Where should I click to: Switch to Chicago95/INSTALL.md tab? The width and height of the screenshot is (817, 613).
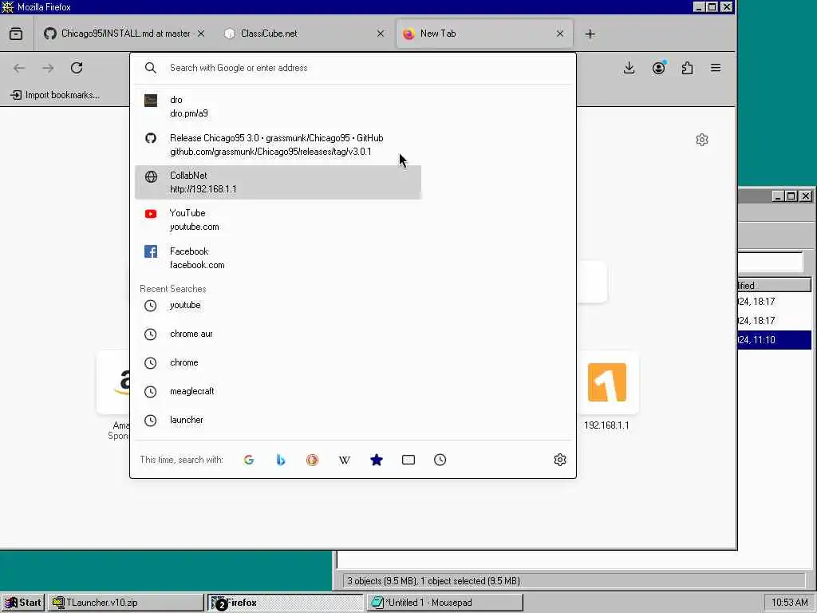124,34
